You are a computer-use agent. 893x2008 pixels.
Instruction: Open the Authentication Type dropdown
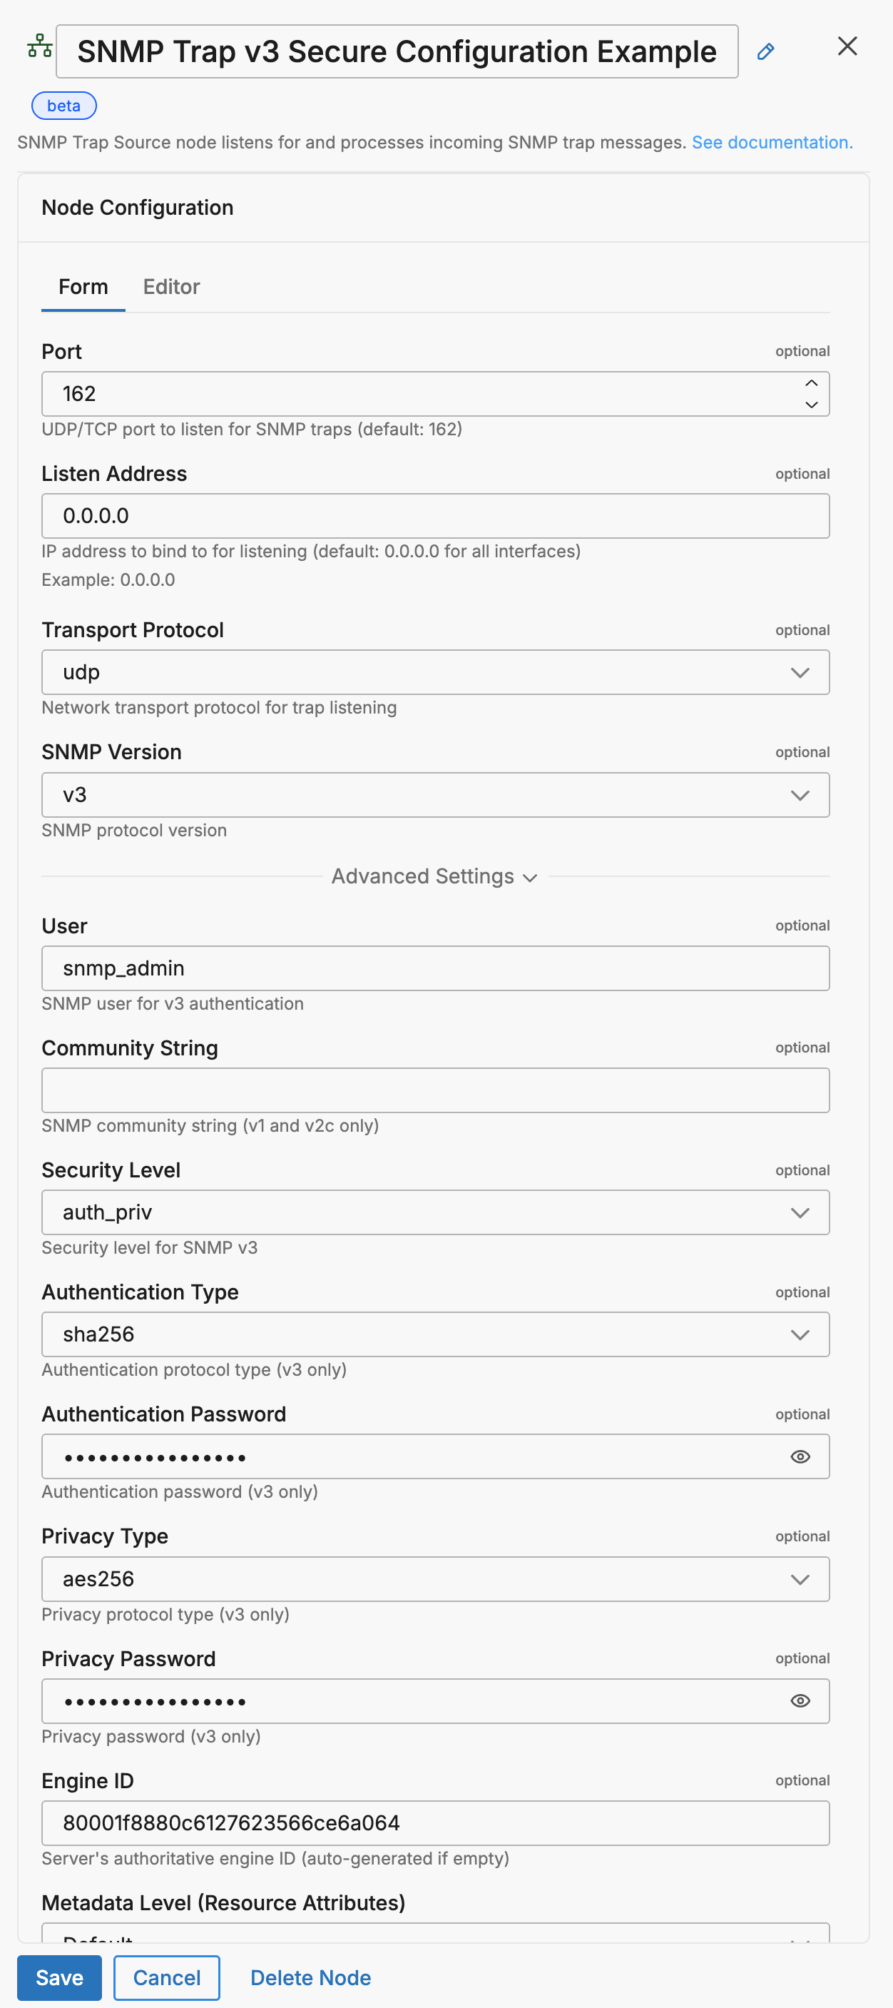point(435,1334)
